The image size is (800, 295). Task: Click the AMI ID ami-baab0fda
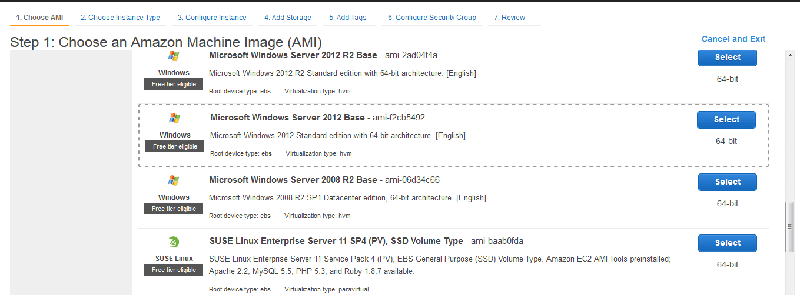[497, 241]
